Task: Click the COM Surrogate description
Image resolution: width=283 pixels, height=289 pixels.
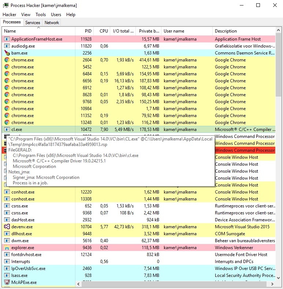Action: pyautogui.click(x=230, y=234)
